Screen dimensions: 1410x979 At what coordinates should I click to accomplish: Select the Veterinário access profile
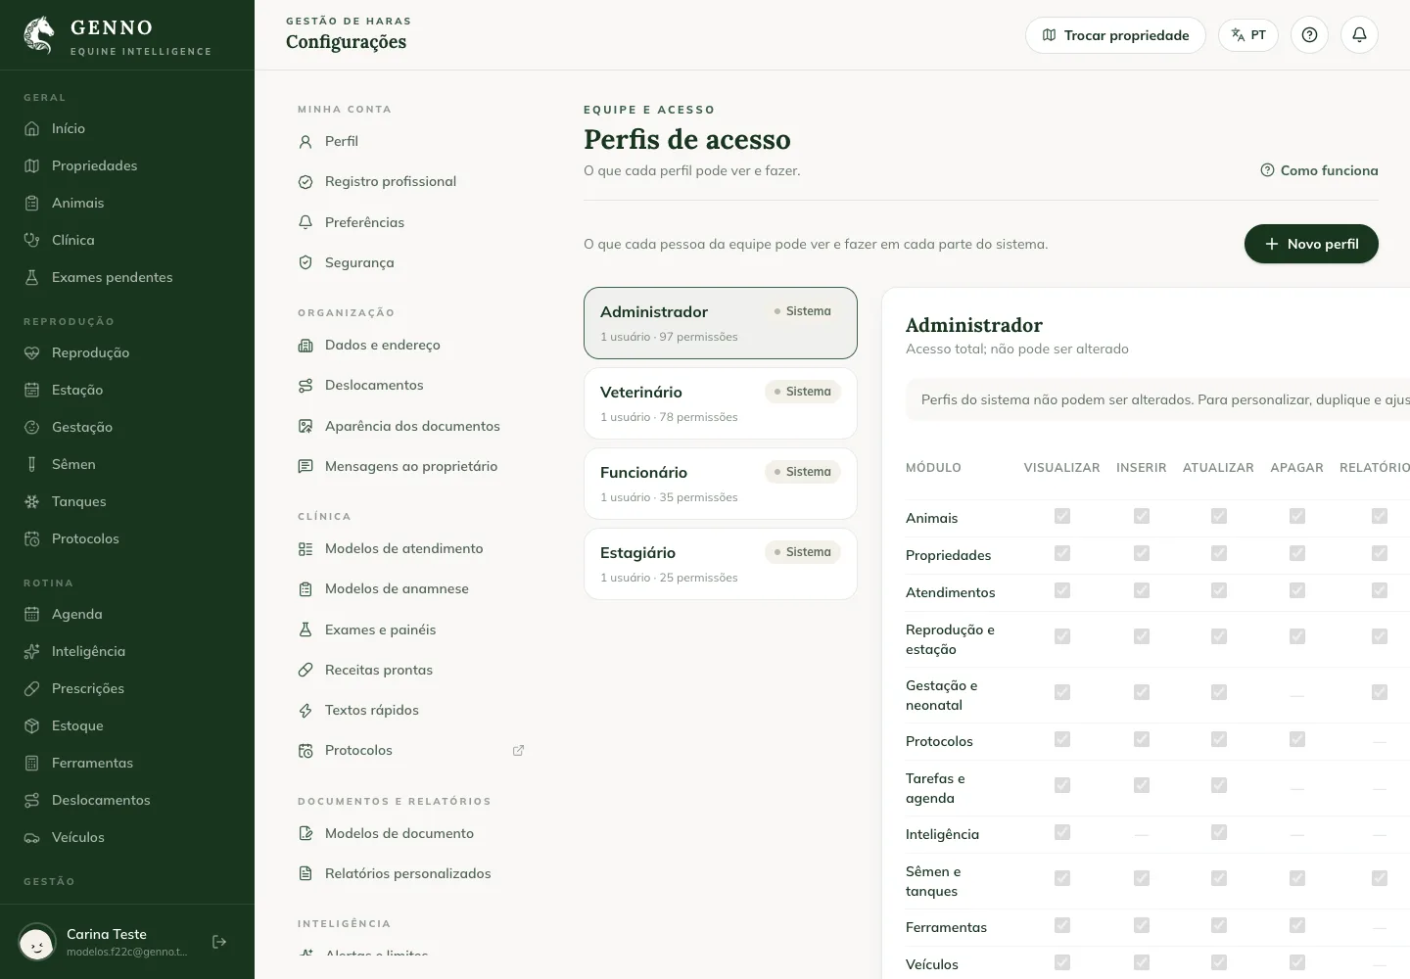pyautogui.click(x=721, y=403)
